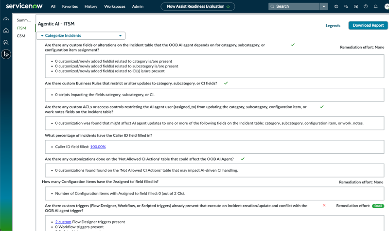
Task: Open the AI search sparkle icon in sidebar
Action: [6, 42]
